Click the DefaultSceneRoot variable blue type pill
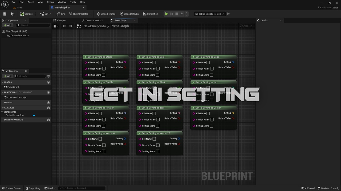341x191 pixels. [x=34, y=115]
